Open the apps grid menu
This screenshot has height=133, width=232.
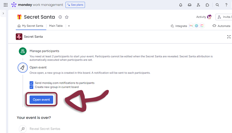(6, 5)
